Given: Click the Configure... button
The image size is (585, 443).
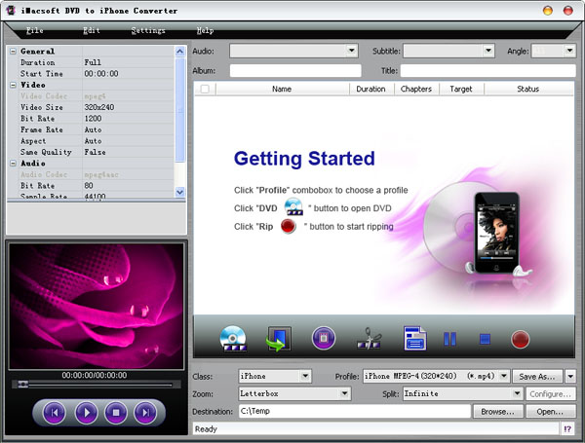Looking at the screenshot, I should (551, 393).
